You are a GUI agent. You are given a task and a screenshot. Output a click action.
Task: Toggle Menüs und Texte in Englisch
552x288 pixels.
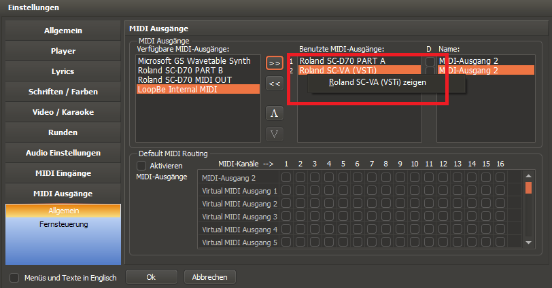coord(14,277)
